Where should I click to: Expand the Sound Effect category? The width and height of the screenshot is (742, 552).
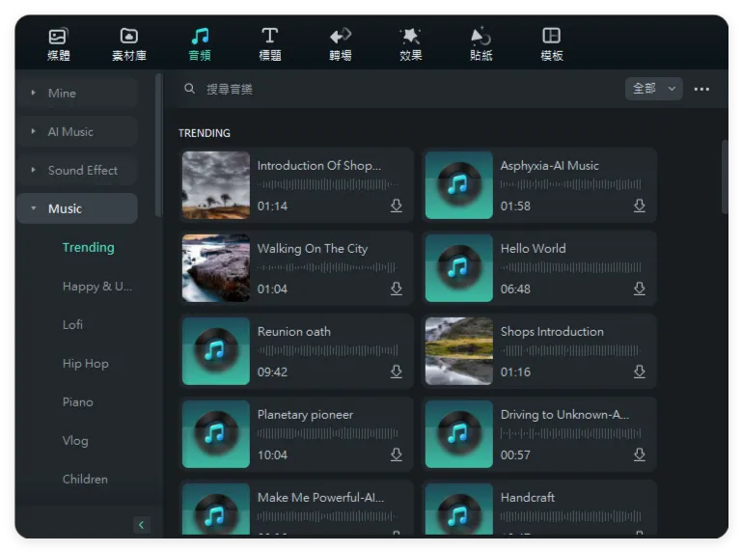click(34, 171)
